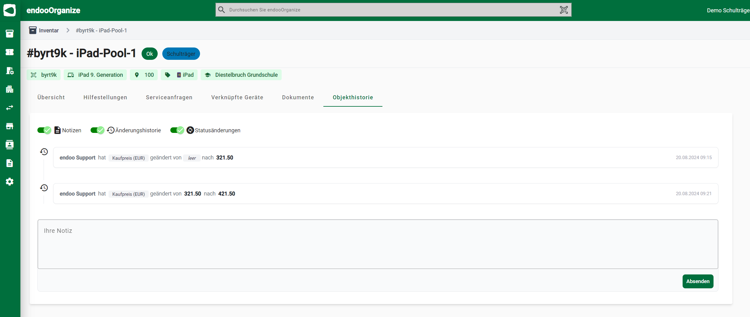
Task: Click the Statusänderungen circular icon
Action: (x=190, y=130)
